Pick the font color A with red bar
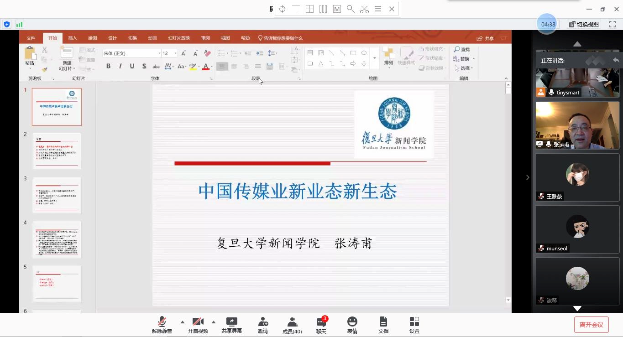This screenshot has height=337, width=623. tap(205, 67)
